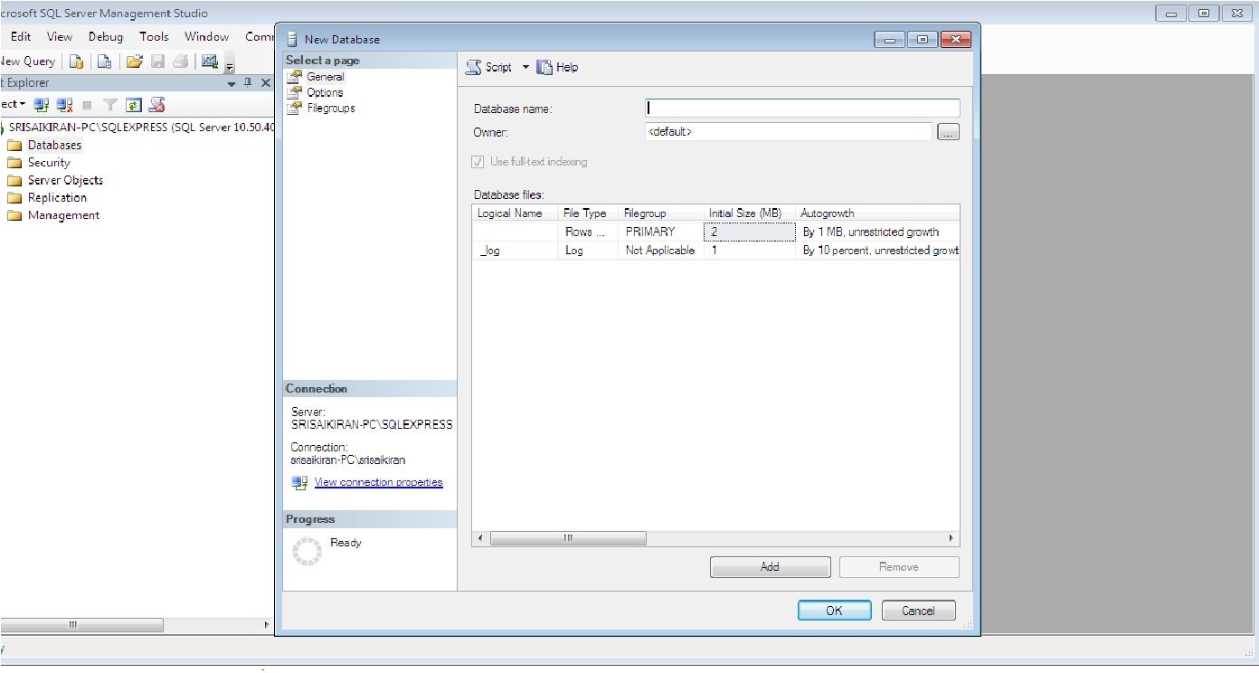Click the Help button in dialog toolbar
1259x673 pixels.
pyautogui.click(x=557, y=67)
